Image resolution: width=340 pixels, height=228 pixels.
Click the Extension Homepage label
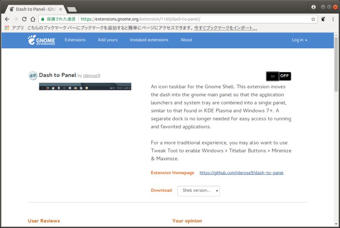(x=173, y=173)
